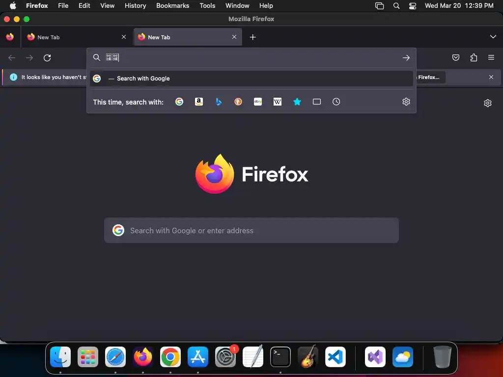Open System Settings from the Dock
Image resolution: width=503 pixels, height=377 pixels.
pyautogui.click(x=225, y=357)
